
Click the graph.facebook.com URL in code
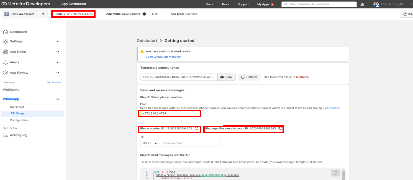(x=198, y=175)
